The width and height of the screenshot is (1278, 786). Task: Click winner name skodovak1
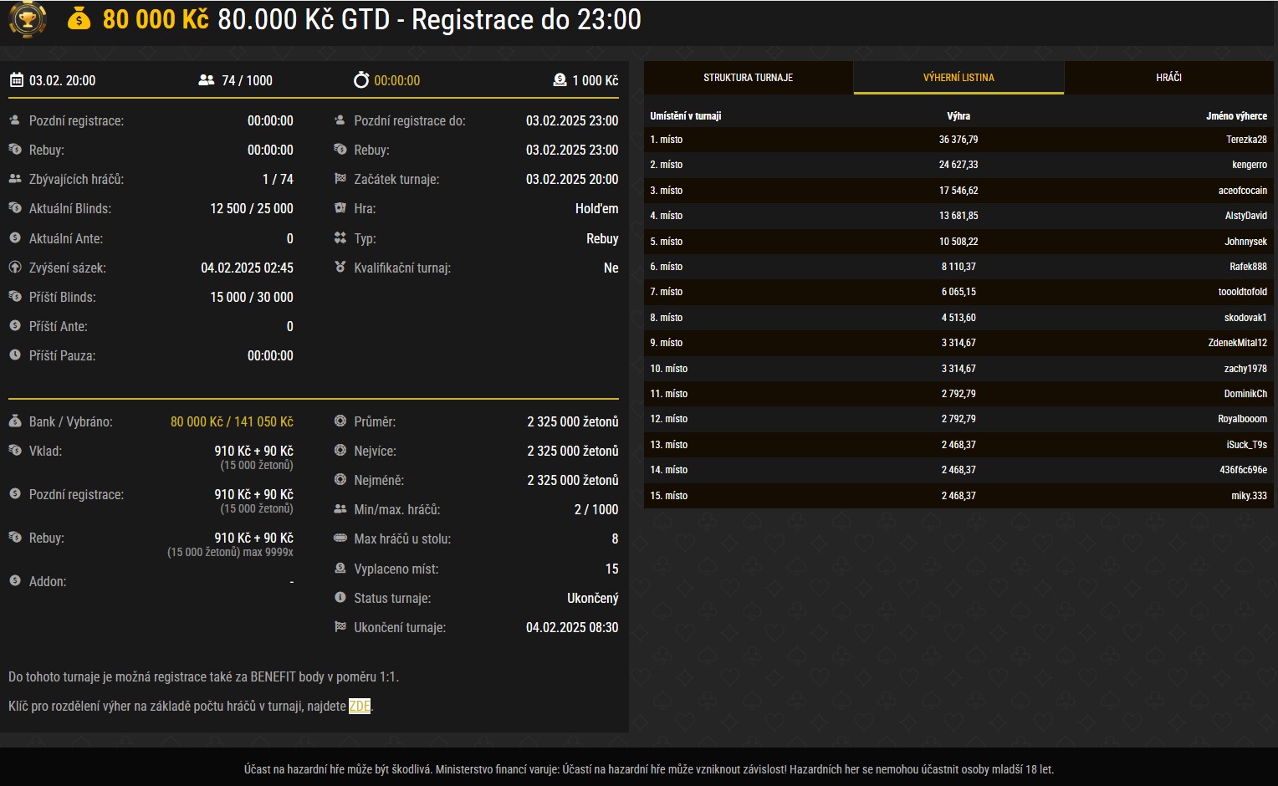click(1245, 318)
